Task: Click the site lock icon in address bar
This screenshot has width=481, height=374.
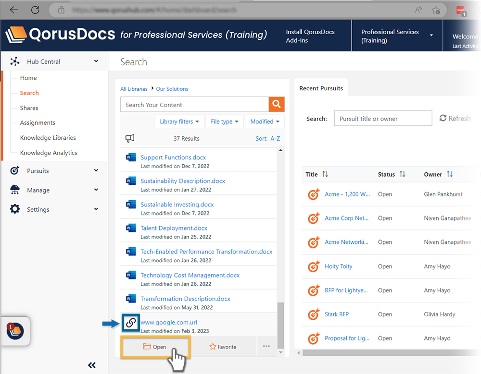Action: point(62,10)
